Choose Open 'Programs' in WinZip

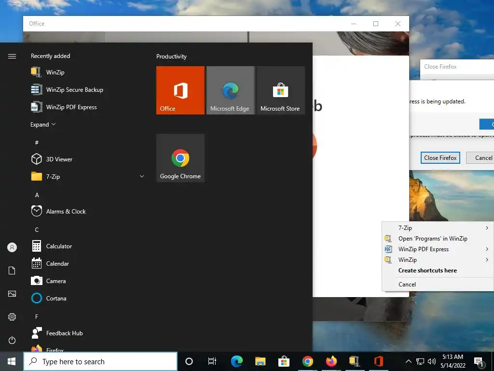point(438,239)
